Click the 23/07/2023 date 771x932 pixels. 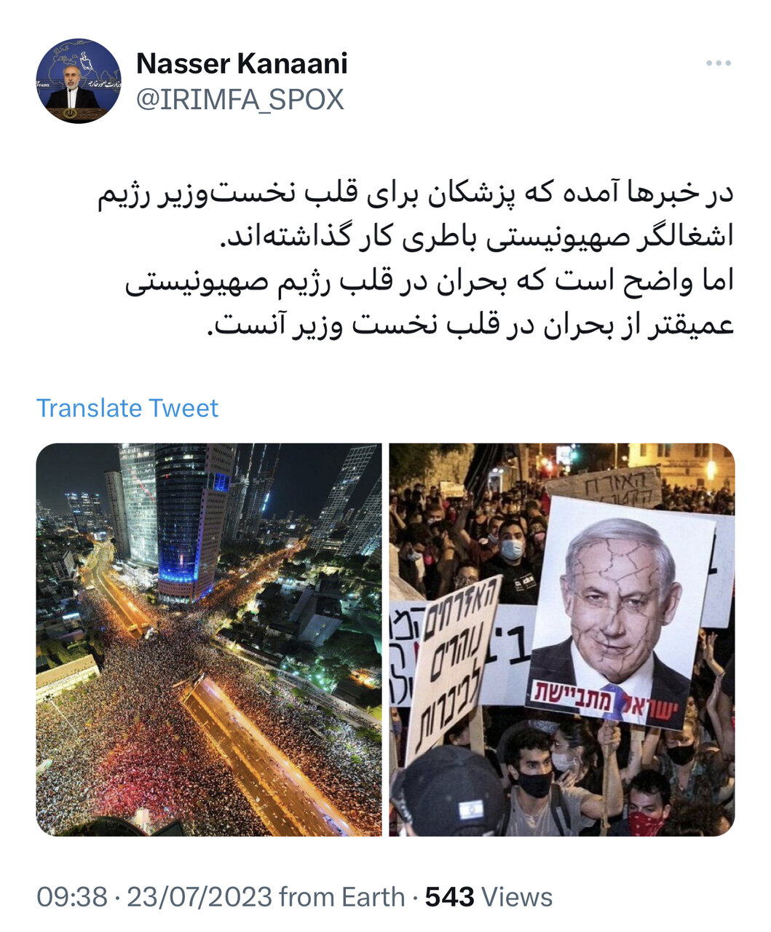coord(199,897)
